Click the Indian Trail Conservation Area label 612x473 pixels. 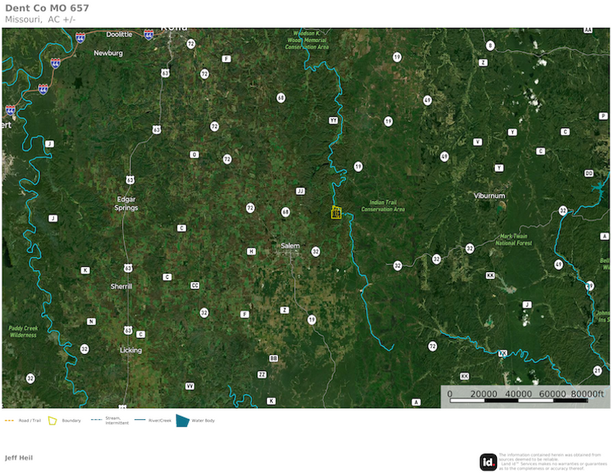coord(383,206)
